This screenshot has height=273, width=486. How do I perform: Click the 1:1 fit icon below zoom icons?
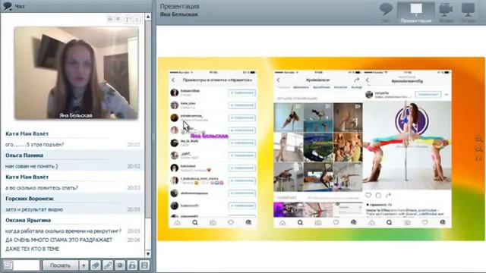478,158
